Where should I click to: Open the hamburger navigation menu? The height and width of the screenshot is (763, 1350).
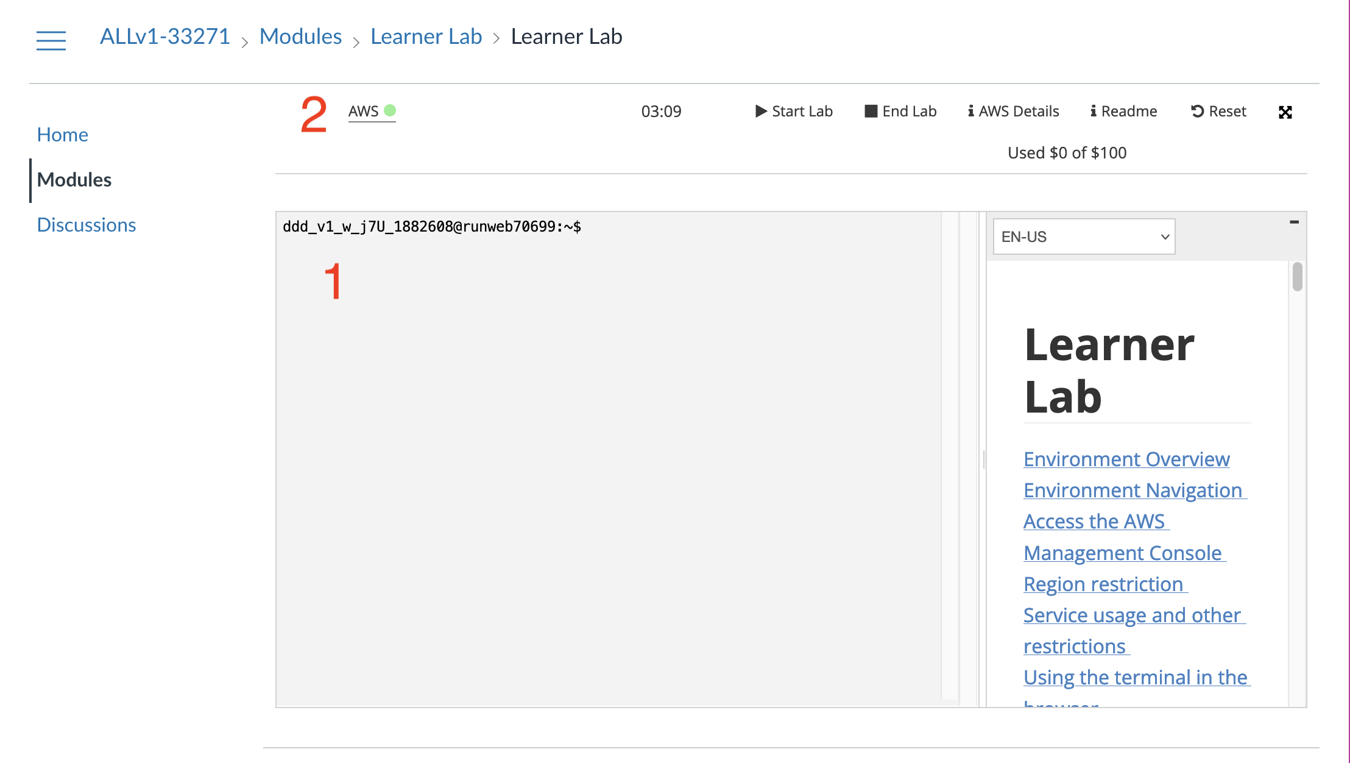click(x=51, y=40)
